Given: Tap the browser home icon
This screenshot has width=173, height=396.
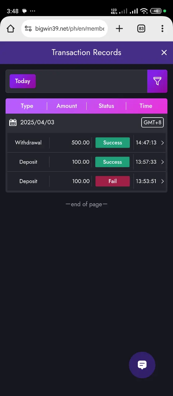Looking at the screenshot, I should tap(10, 29).
